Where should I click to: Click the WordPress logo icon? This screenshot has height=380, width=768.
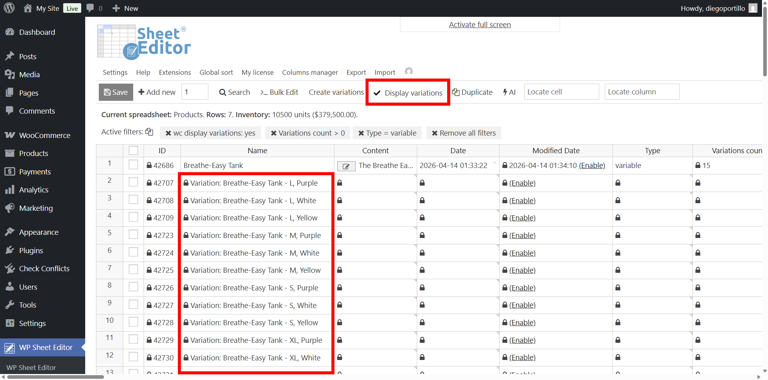[x=9, y=8]
